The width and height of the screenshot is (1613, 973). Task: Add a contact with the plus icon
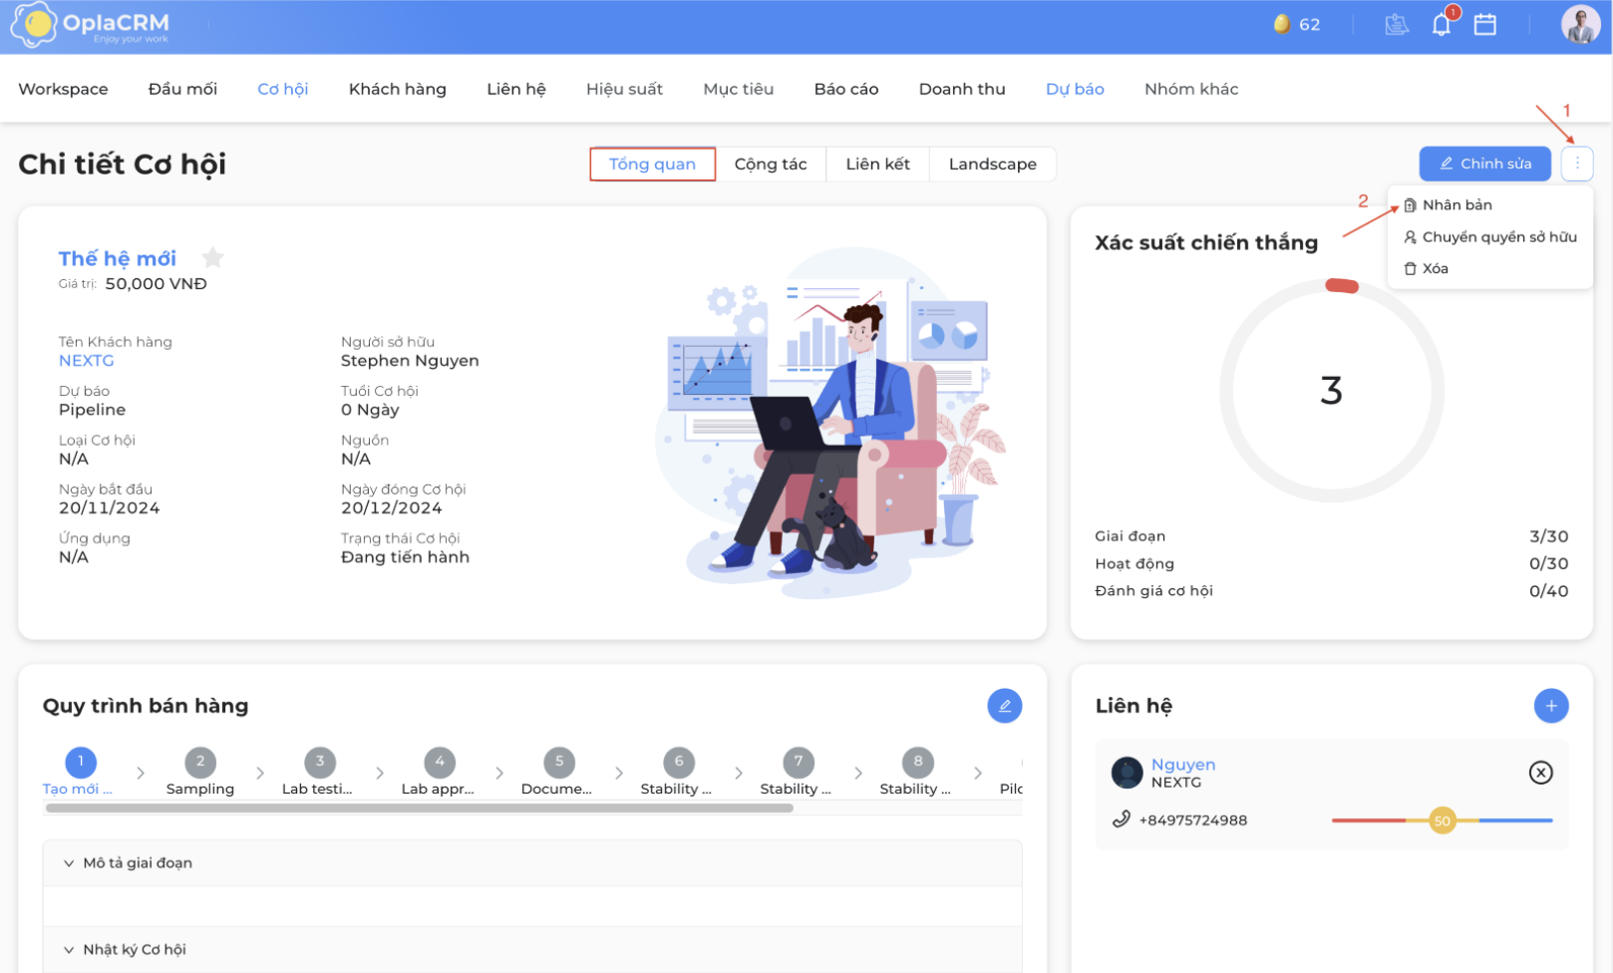click(1551, 706)
